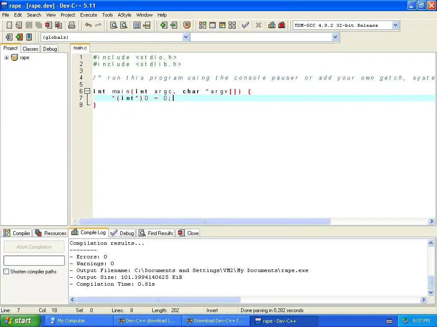Open the File menu
This screenshot has width=437, height=327.
6,15
